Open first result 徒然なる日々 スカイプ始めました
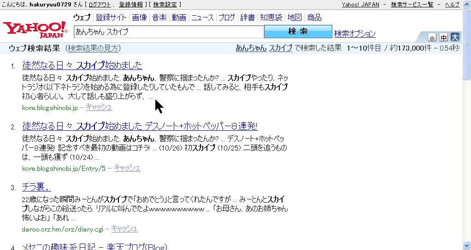Image resolution: width=471 pixels, height=250 pixels. (82, 65)
